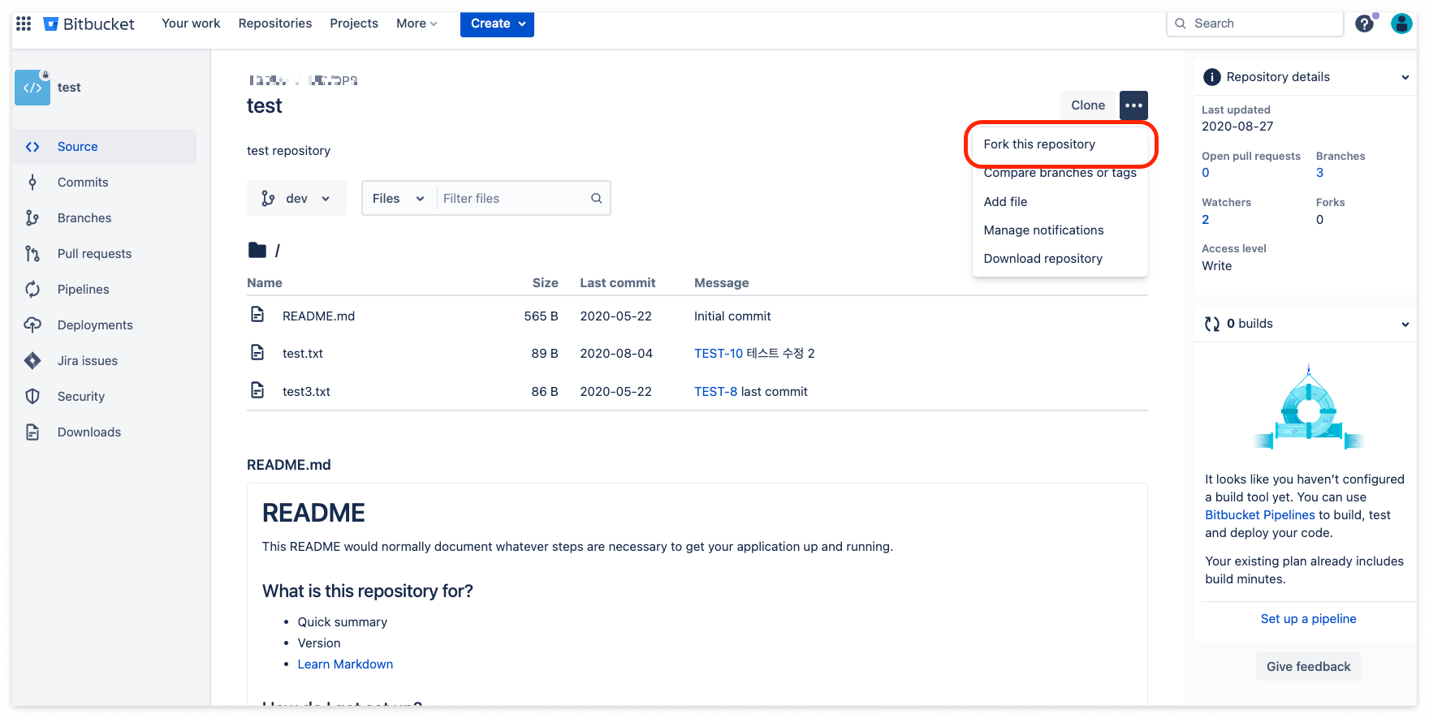Click the pipeline illustration image
The height and width of the screenshot is (718, 1429).
point(1308,406)
